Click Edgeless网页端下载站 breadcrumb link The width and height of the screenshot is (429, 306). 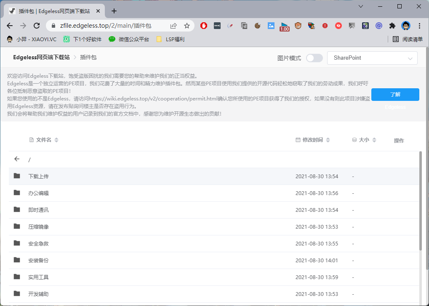[x=41, y=57]
